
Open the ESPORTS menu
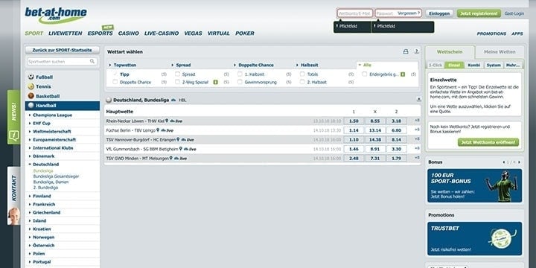point(100,33)
